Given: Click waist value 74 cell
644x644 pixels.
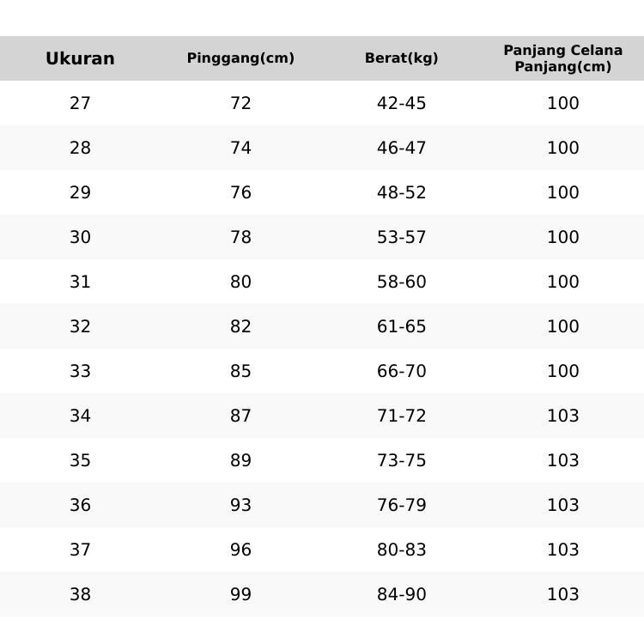Looking at the screenshot, I should [240, 148].
